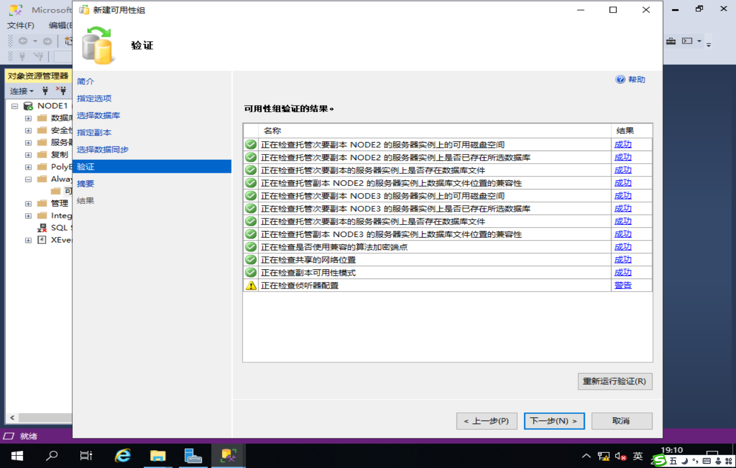The height and width of the screenshot is (468, 736).
Task: Open the 成功 link for NODE2 可用磁盘空间
Action: coord(623,145)
